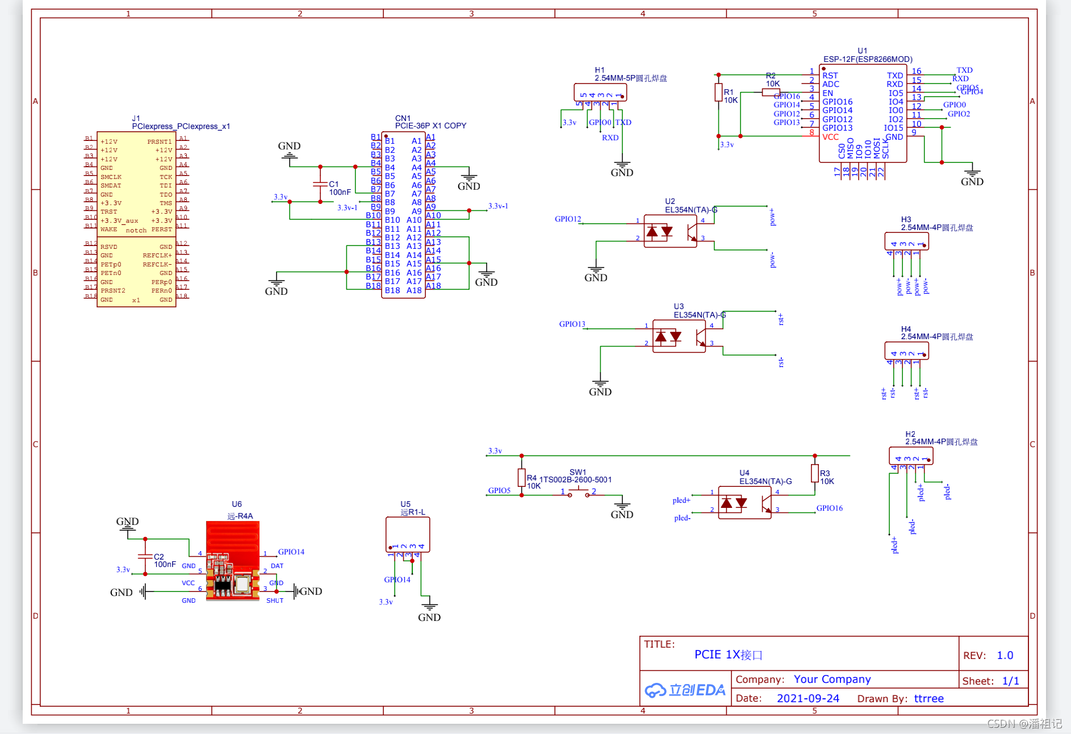
Task: Click the DAT pin label on U6
Action: (x=277, y=566)
